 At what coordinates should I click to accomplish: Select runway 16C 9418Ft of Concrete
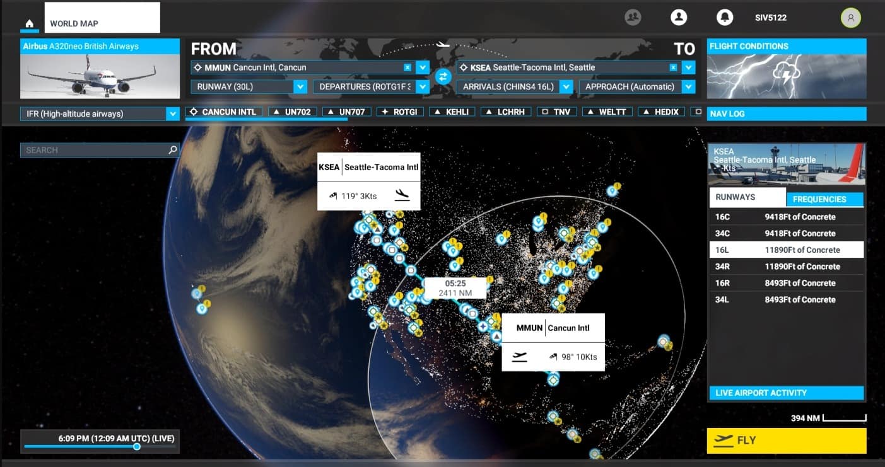787,217
